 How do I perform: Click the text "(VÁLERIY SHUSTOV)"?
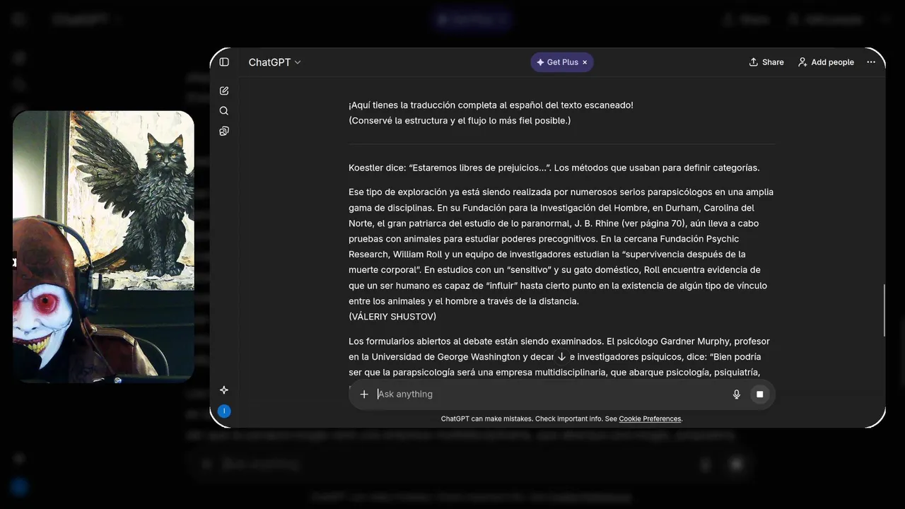click(392, 317)
